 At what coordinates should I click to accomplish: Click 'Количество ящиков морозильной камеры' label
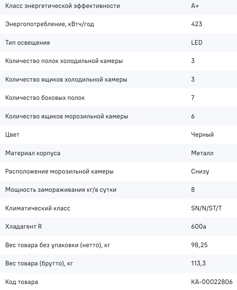click(67, 116)
